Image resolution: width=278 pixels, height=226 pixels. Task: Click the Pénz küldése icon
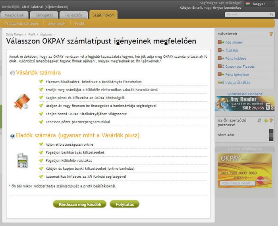[221, 58]
